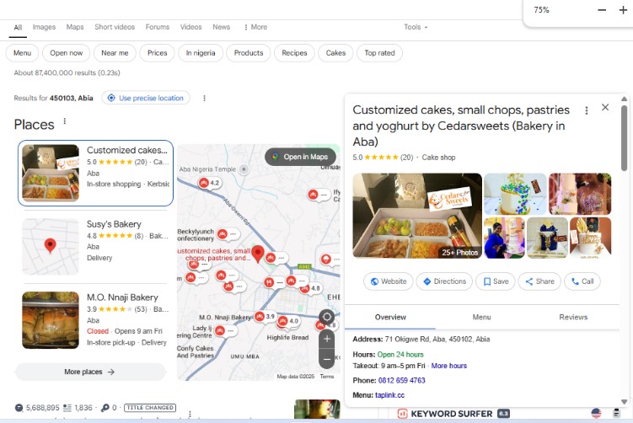
Task: Open the More search categories menu
Action: [255, 27]
